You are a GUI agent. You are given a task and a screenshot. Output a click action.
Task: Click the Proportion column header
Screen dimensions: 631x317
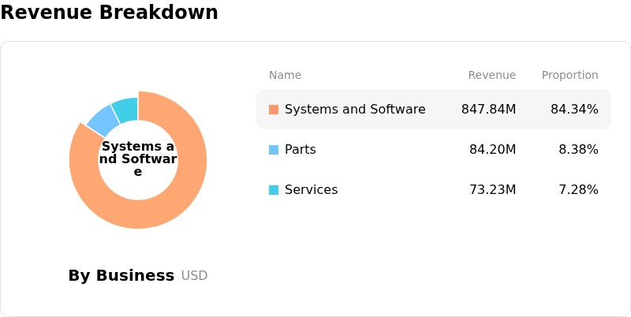569,75
